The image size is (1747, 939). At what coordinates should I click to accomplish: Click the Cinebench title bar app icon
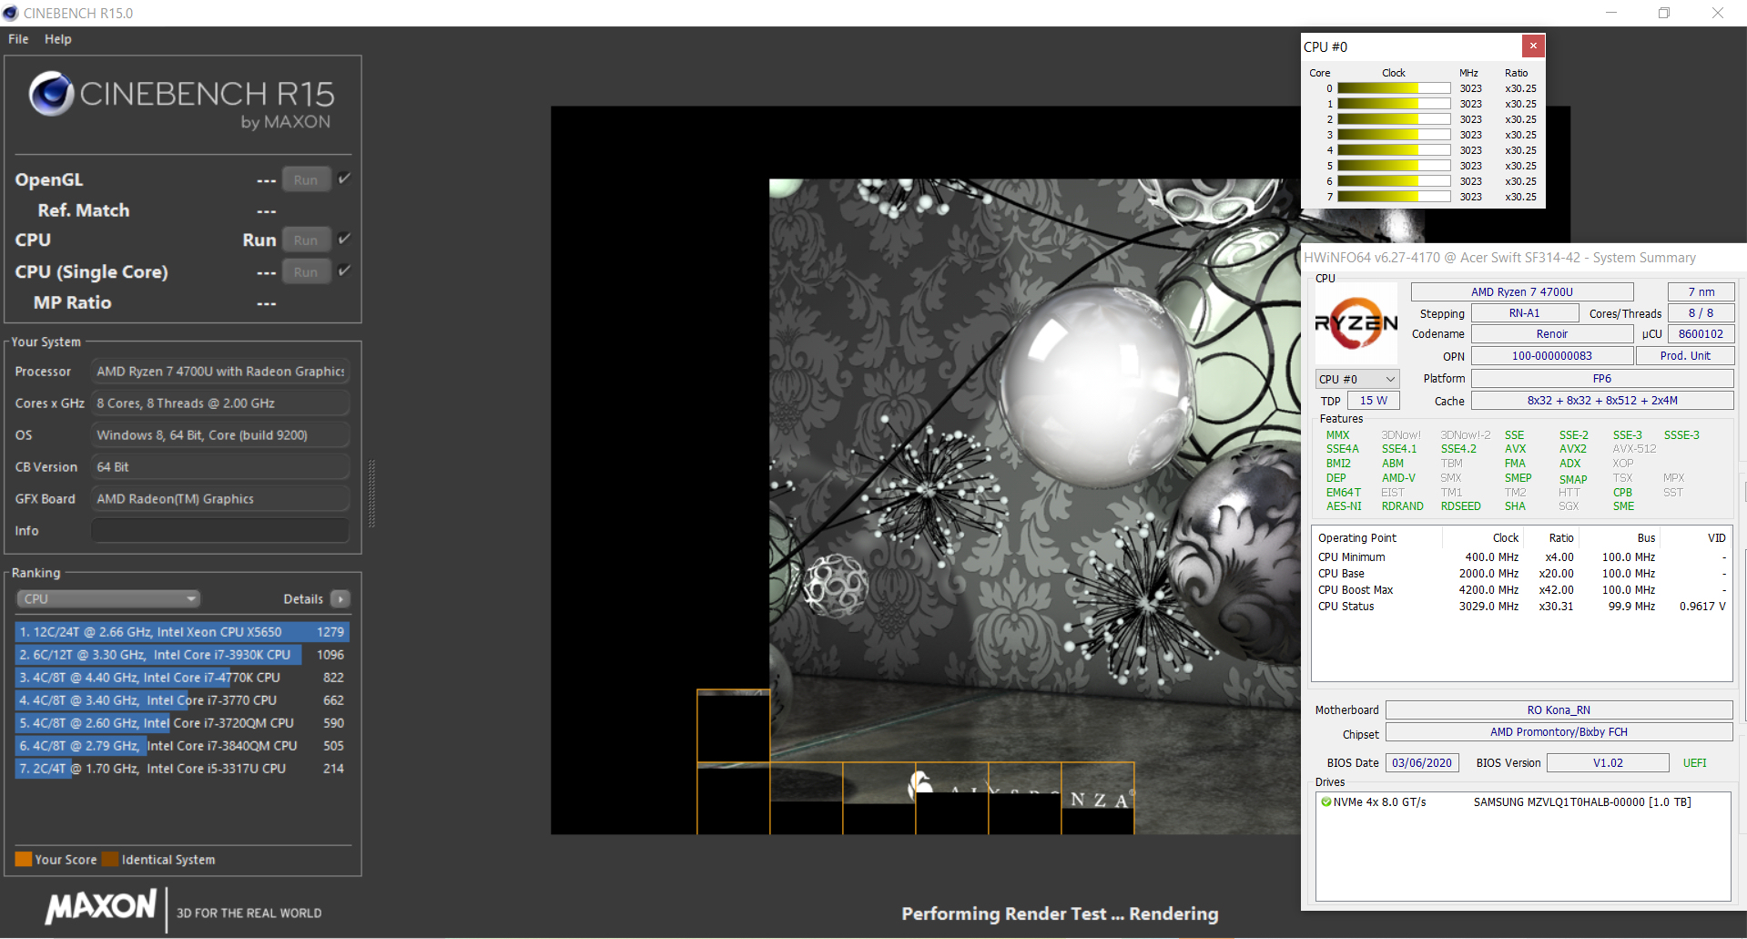pos(11,13)
